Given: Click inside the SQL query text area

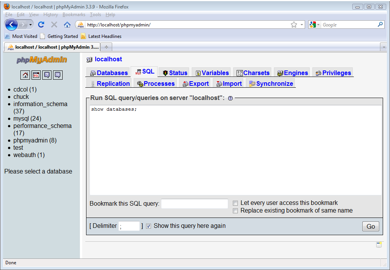Looking at the screenshot, I should pos(236,150).
